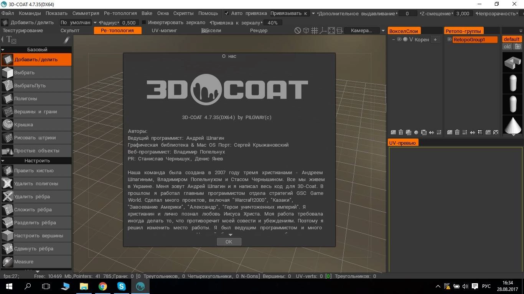The image size is (524, 294).
Task: Activate the Полигоны tool
Action: point(36,99)
